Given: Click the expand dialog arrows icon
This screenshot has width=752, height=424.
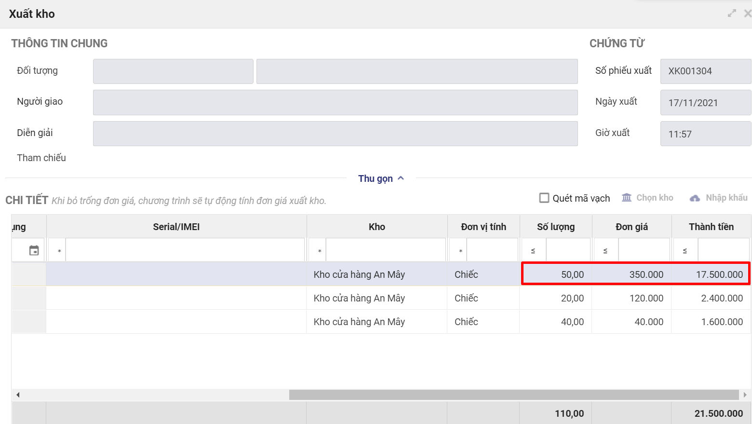Looking at the screenshot, I should (732, 14).
